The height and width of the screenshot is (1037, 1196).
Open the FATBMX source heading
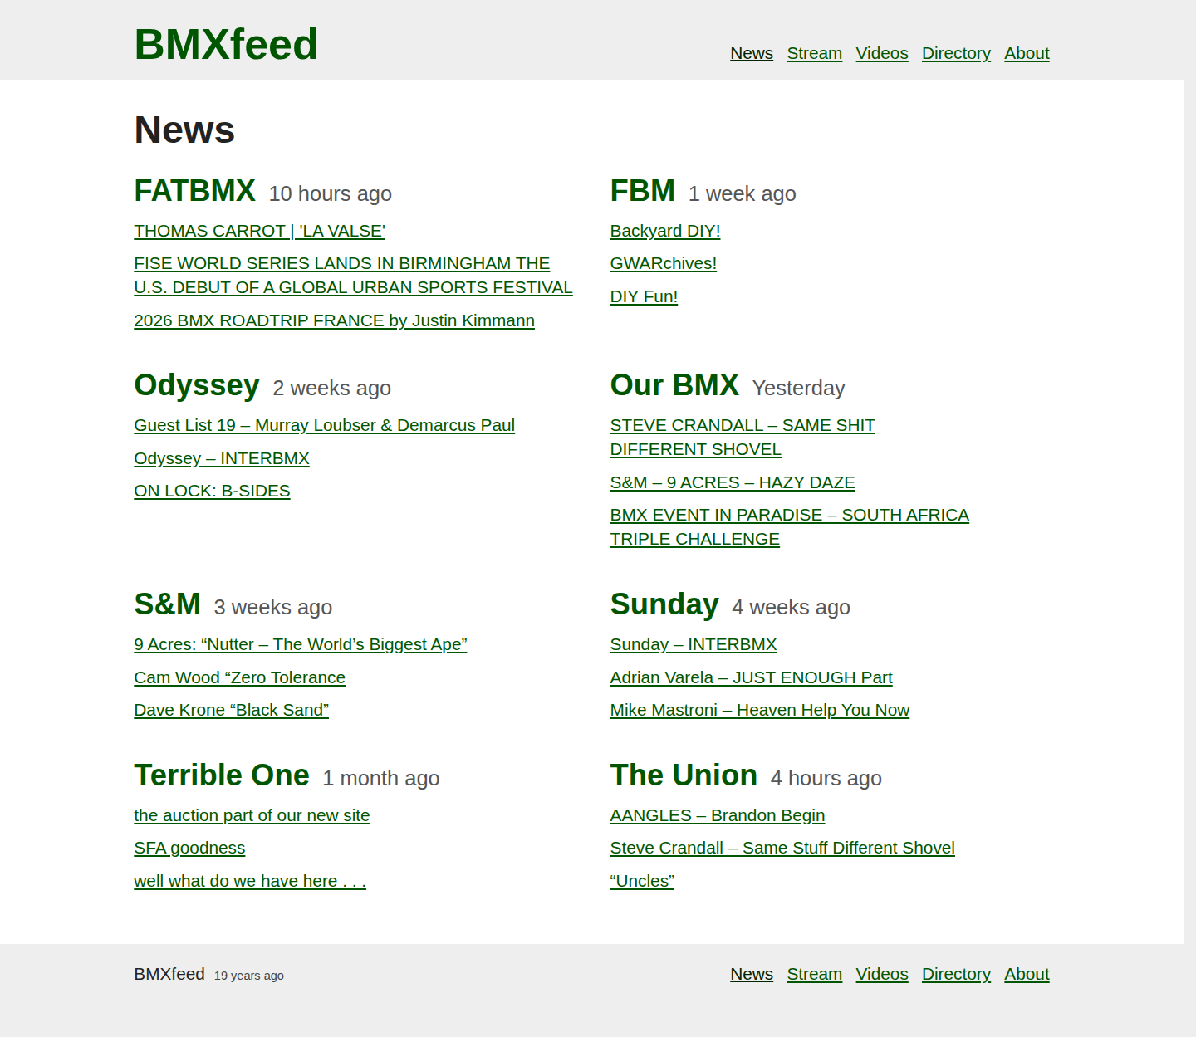pyautogui.click(x=194, y=191)
